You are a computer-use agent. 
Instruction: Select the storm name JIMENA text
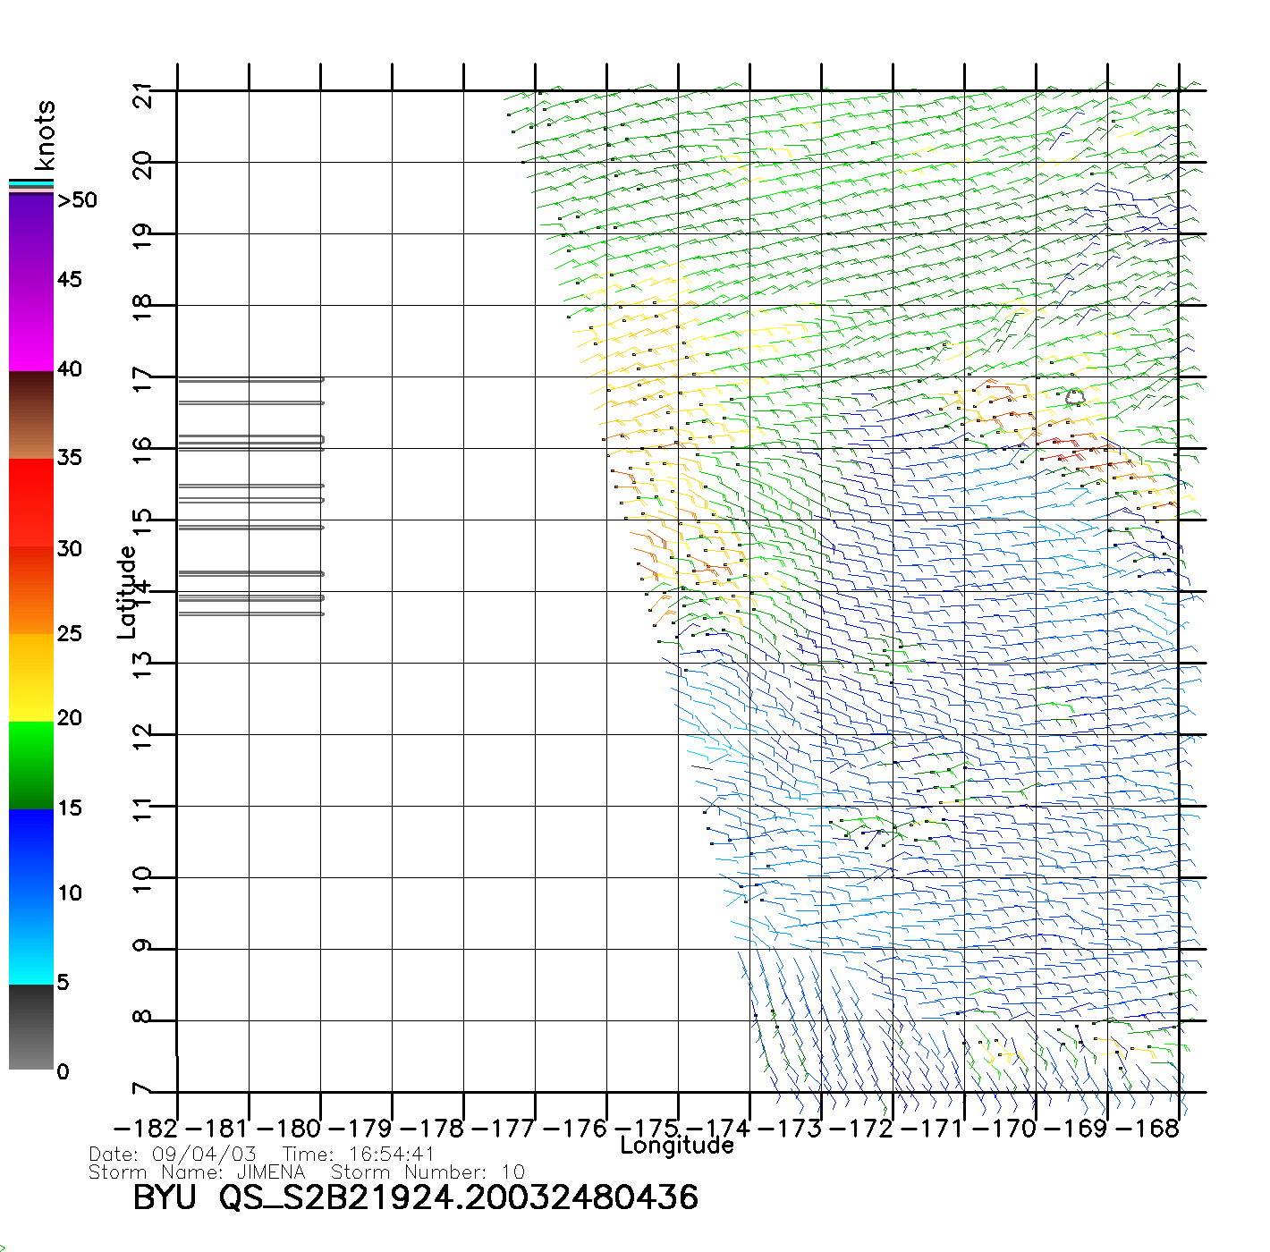tap(271, 1172)
